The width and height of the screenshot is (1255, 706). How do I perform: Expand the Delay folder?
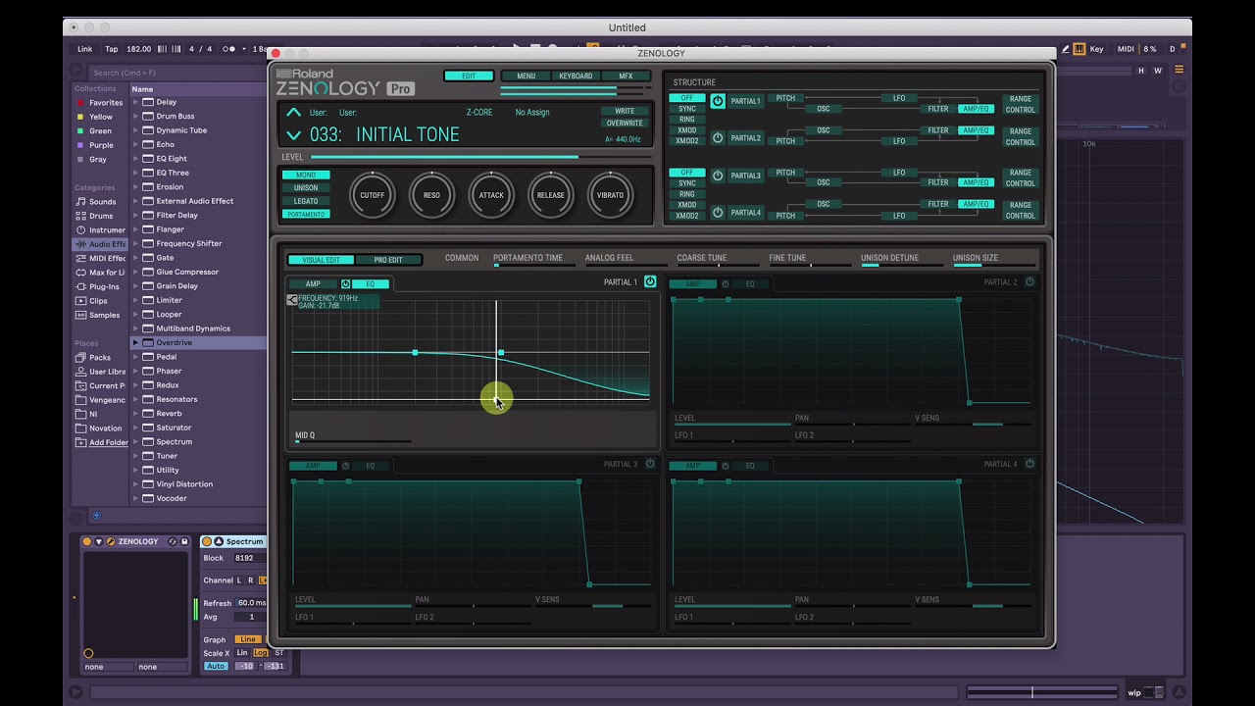136,102
